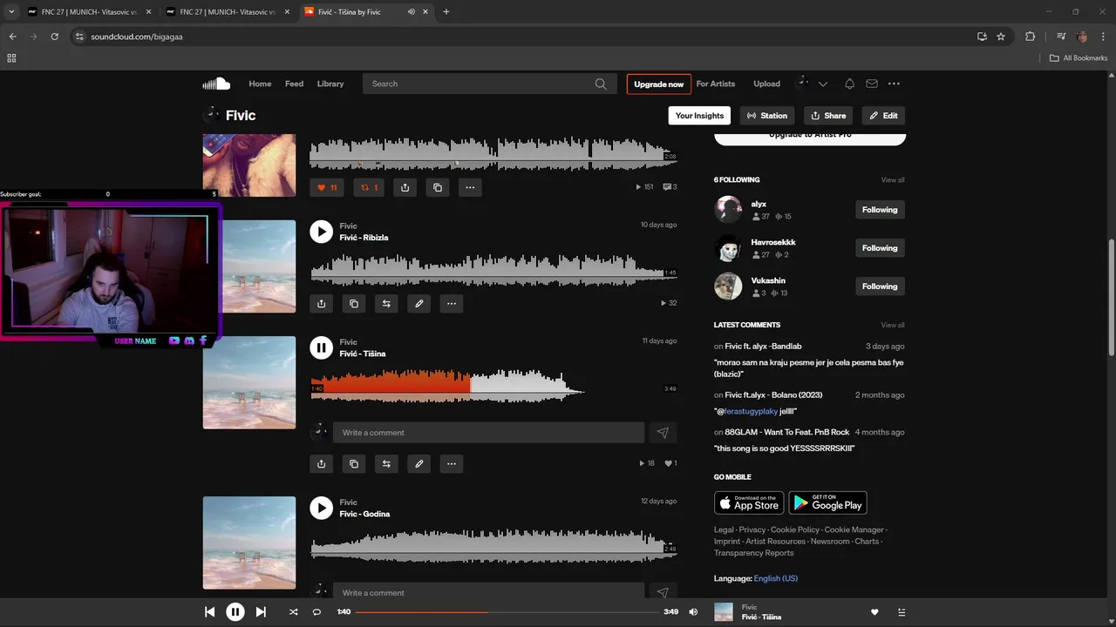Screen dimensions: 1116x627
Task: Open Get it on Google Play badge
Action: 827,503
